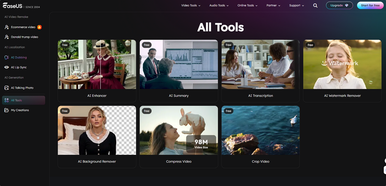Click the Compress Video thumbnail image
This screenshot has width=386, height=186.
pyautogui.click(x=179, y=130)
